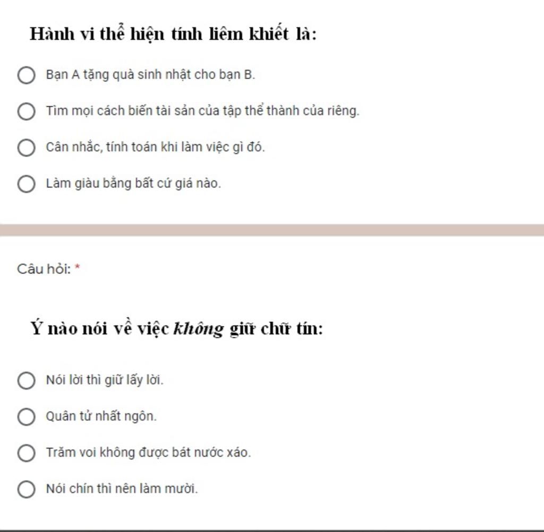Pick radio option 'Làm giàu bằng bất cứ giá nào'
This screenshot has height=532, width=544.
pyautogui.click(x=26, y=184)
